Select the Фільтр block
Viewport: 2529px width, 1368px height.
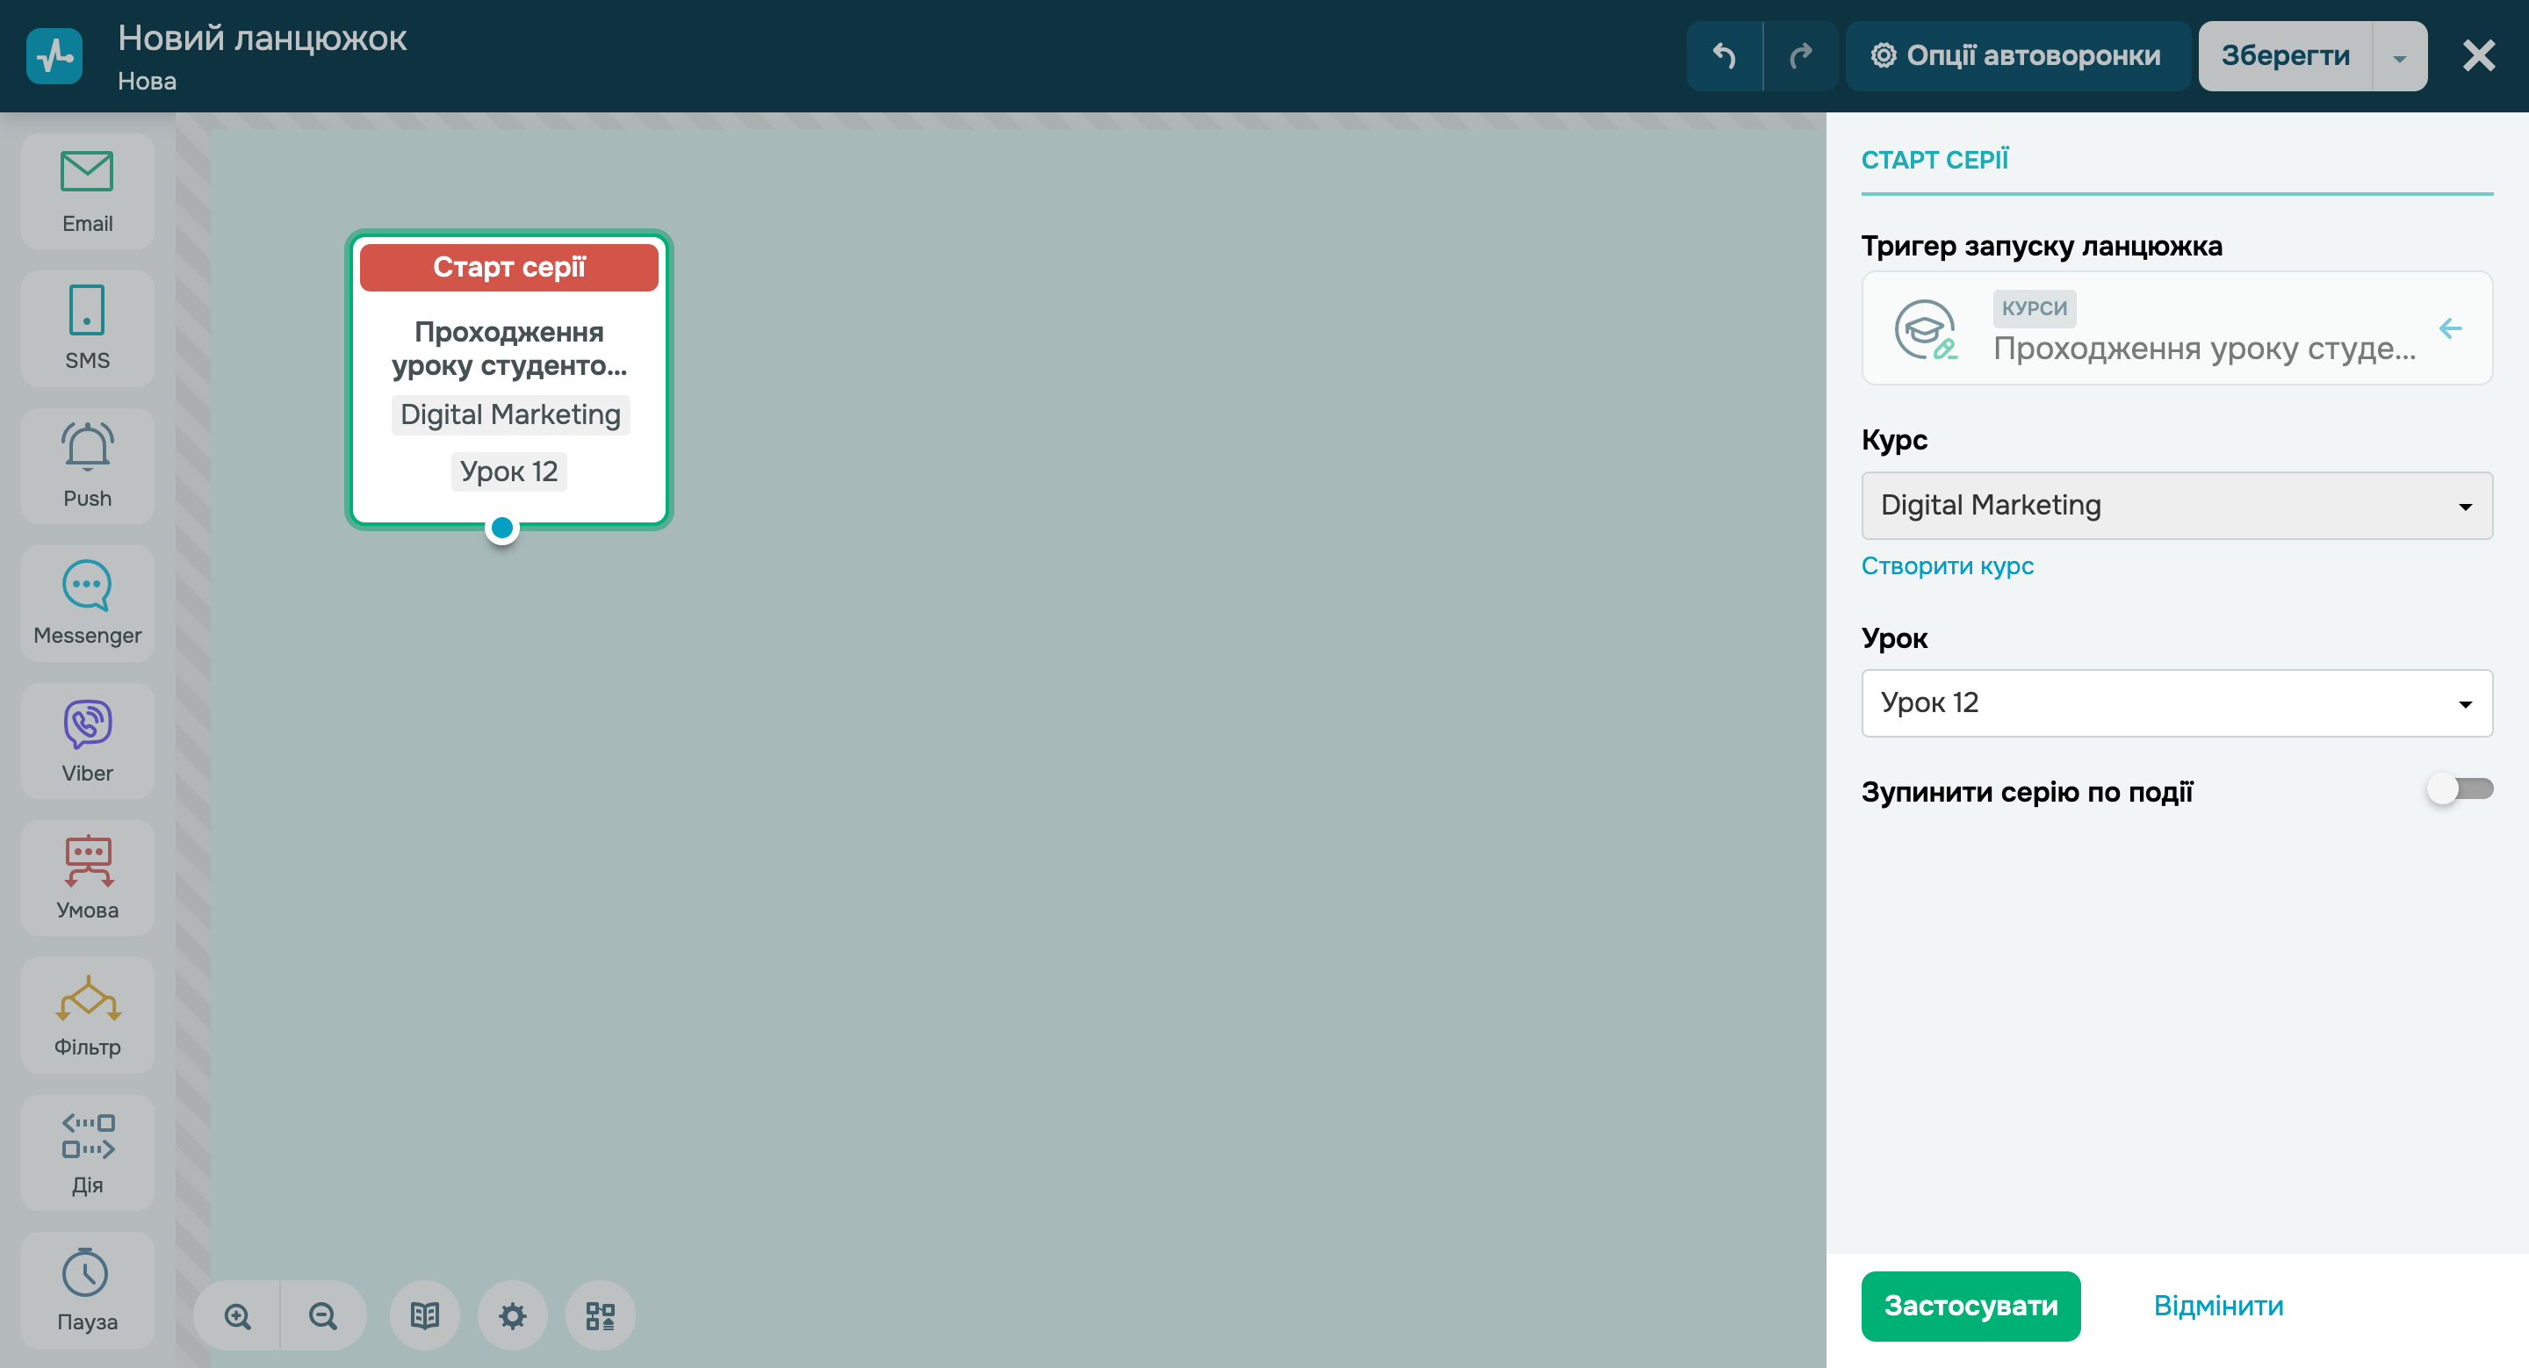(88, 1016)
